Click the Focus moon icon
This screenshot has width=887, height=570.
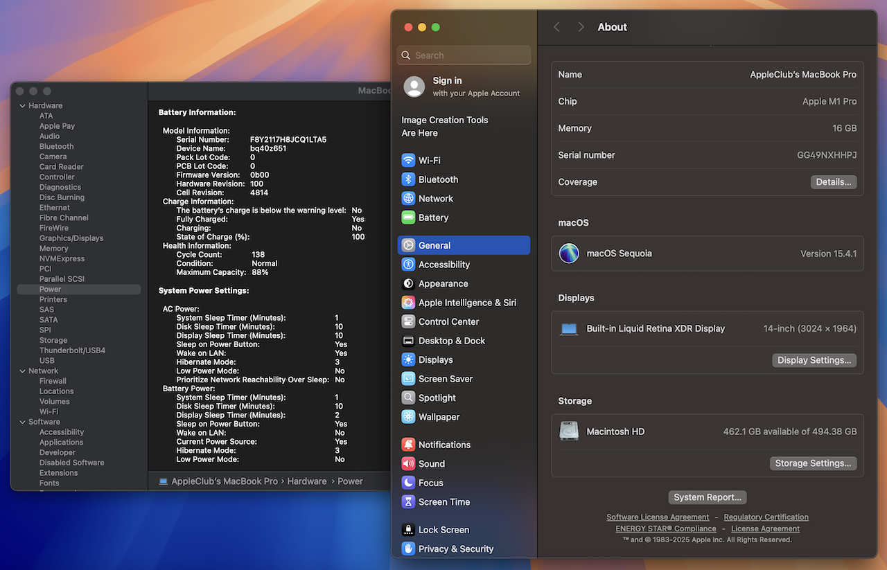tap(408, 483)
